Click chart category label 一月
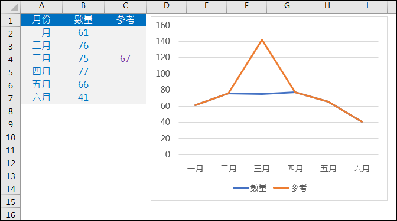This screenshot has height=221, width=397. coord(195,169)
